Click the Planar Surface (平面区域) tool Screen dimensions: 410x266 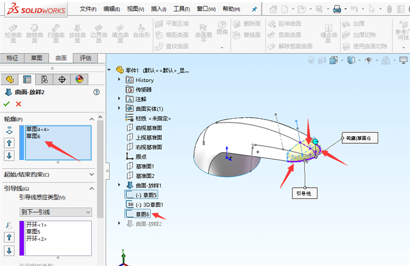(172, 24)
